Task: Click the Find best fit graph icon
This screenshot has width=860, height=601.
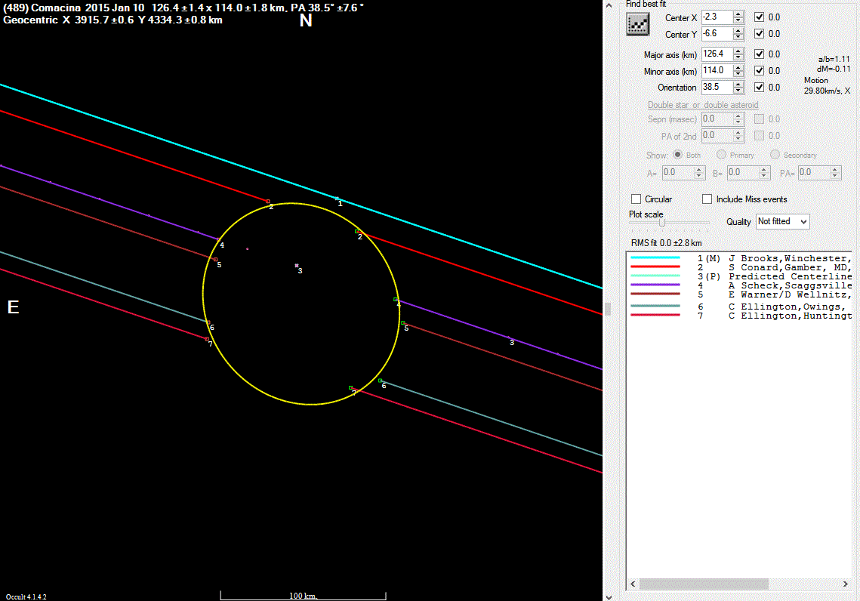Action: click(638, 24)
